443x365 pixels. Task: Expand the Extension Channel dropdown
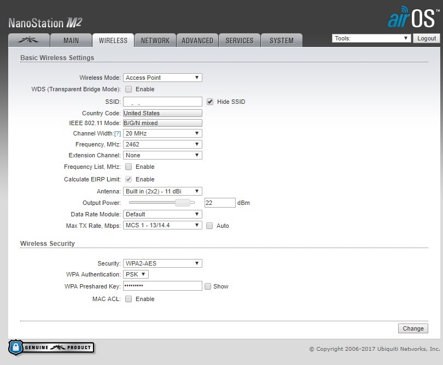coord(162,155)
